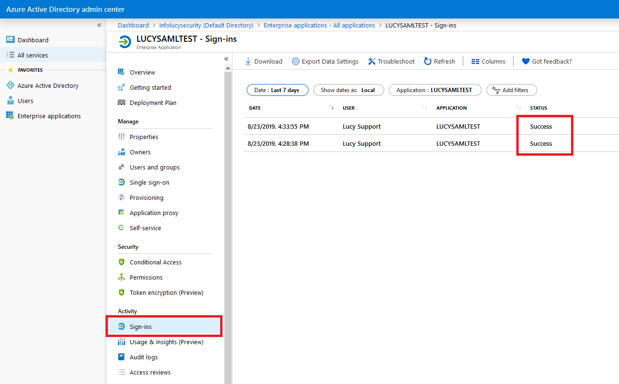Image resolution: width=619 pixels, height=384 pixels.
Task: Click the Users and groups icon
Action: click(x=121, y=167)
